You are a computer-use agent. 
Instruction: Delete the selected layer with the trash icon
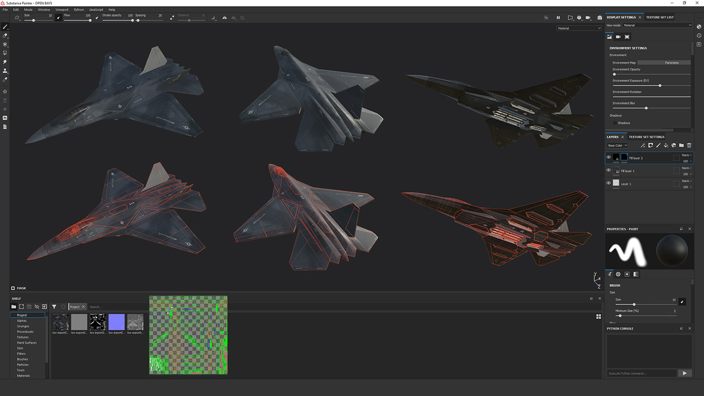pos(688,145)
